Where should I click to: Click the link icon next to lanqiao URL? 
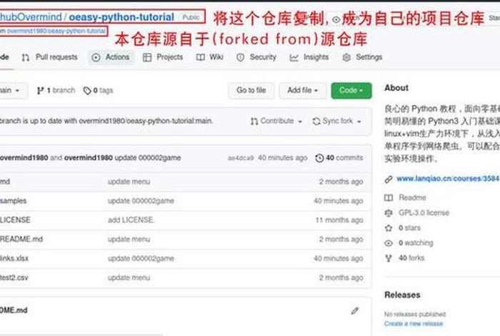[x=389, y=179]
